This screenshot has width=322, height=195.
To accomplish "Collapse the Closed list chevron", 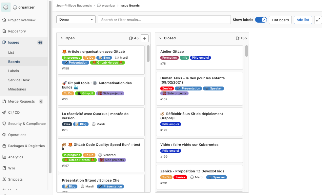I will point(160,38).
